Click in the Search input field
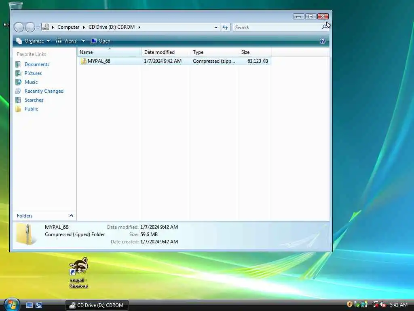Image resolution: width=414 pixels, height=311 pixels. 277,27
